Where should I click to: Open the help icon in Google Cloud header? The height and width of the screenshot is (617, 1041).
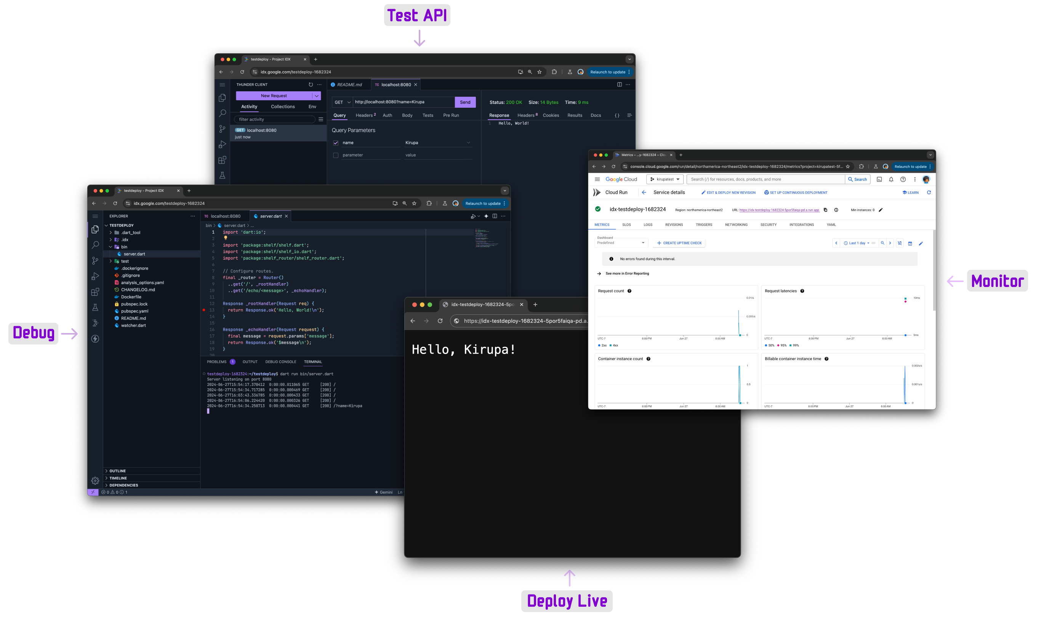(x=903, y=179)
